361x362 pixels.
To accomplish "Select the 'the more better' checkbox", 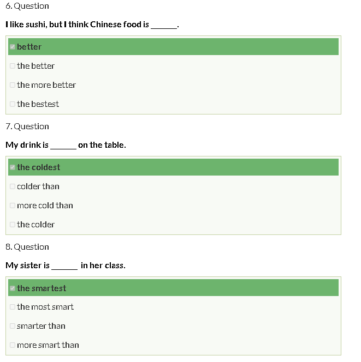I will click(13, 85).
